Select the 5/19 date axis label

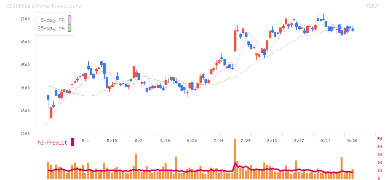(112, 141)
